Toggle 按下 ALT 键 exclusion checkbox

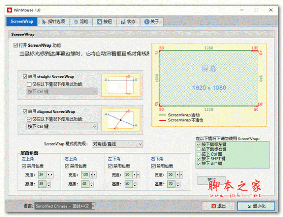tap(199, 164)
